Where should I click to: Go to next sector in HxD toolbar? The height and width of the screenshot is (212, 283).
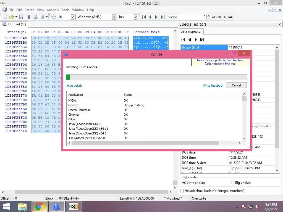(156, 17)
